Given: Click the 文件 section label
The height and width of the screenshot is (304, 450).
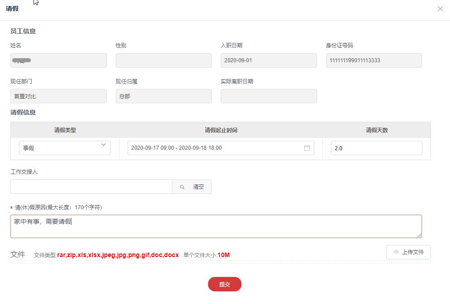Looking at the screenshot, I should pos(18,254).
